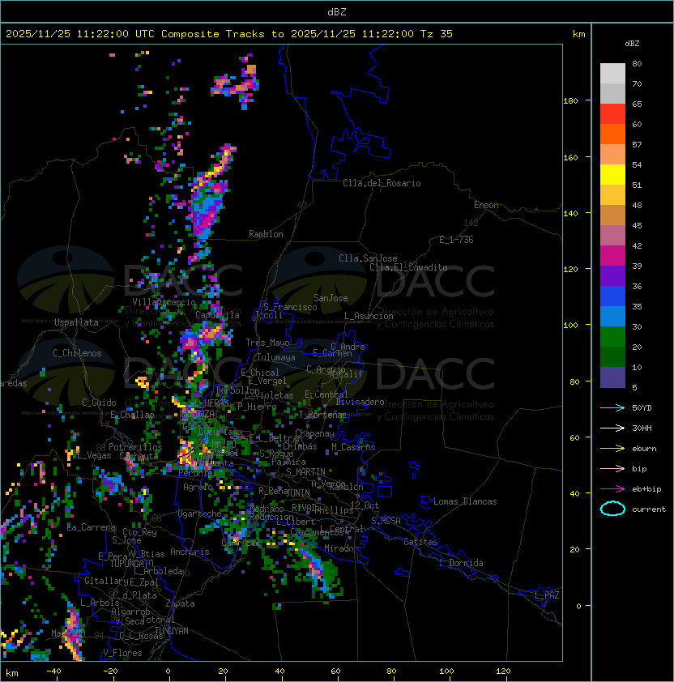Click the 'La_Carrera' map label
Screen dimensions: 674x682
(x=91, y=527)
